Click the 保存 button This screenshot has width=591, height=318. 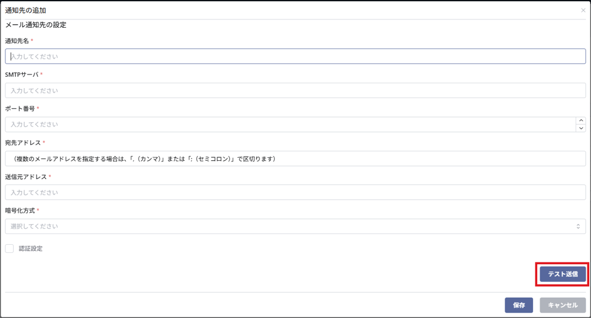(518, 305)
